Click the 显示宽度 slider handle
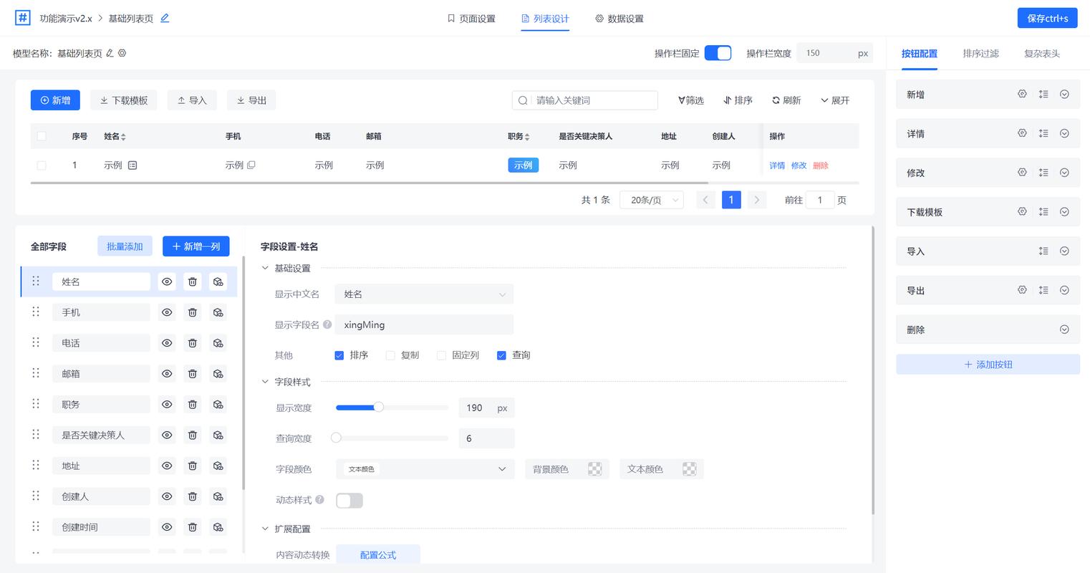Viewport: 1090px width, 573px height. [379, 407]
